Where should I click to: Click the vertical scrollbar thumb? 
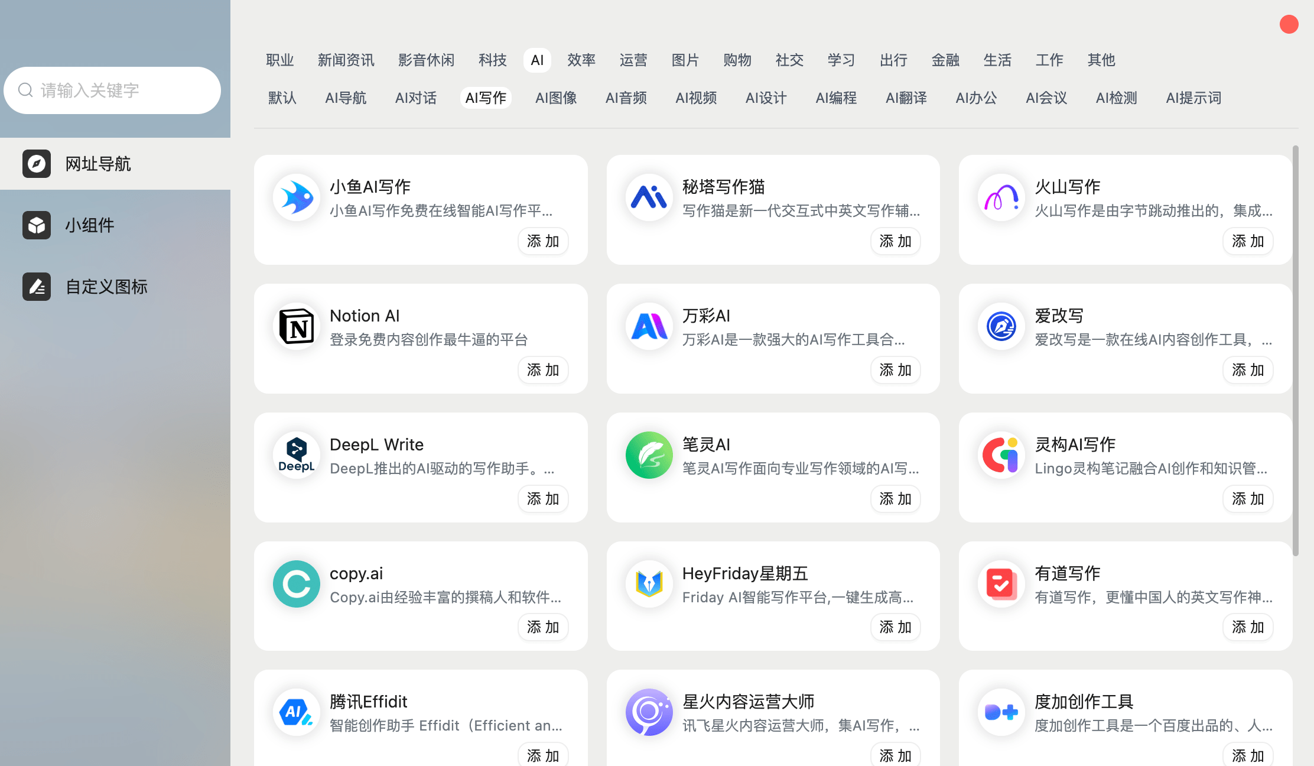1296,350
